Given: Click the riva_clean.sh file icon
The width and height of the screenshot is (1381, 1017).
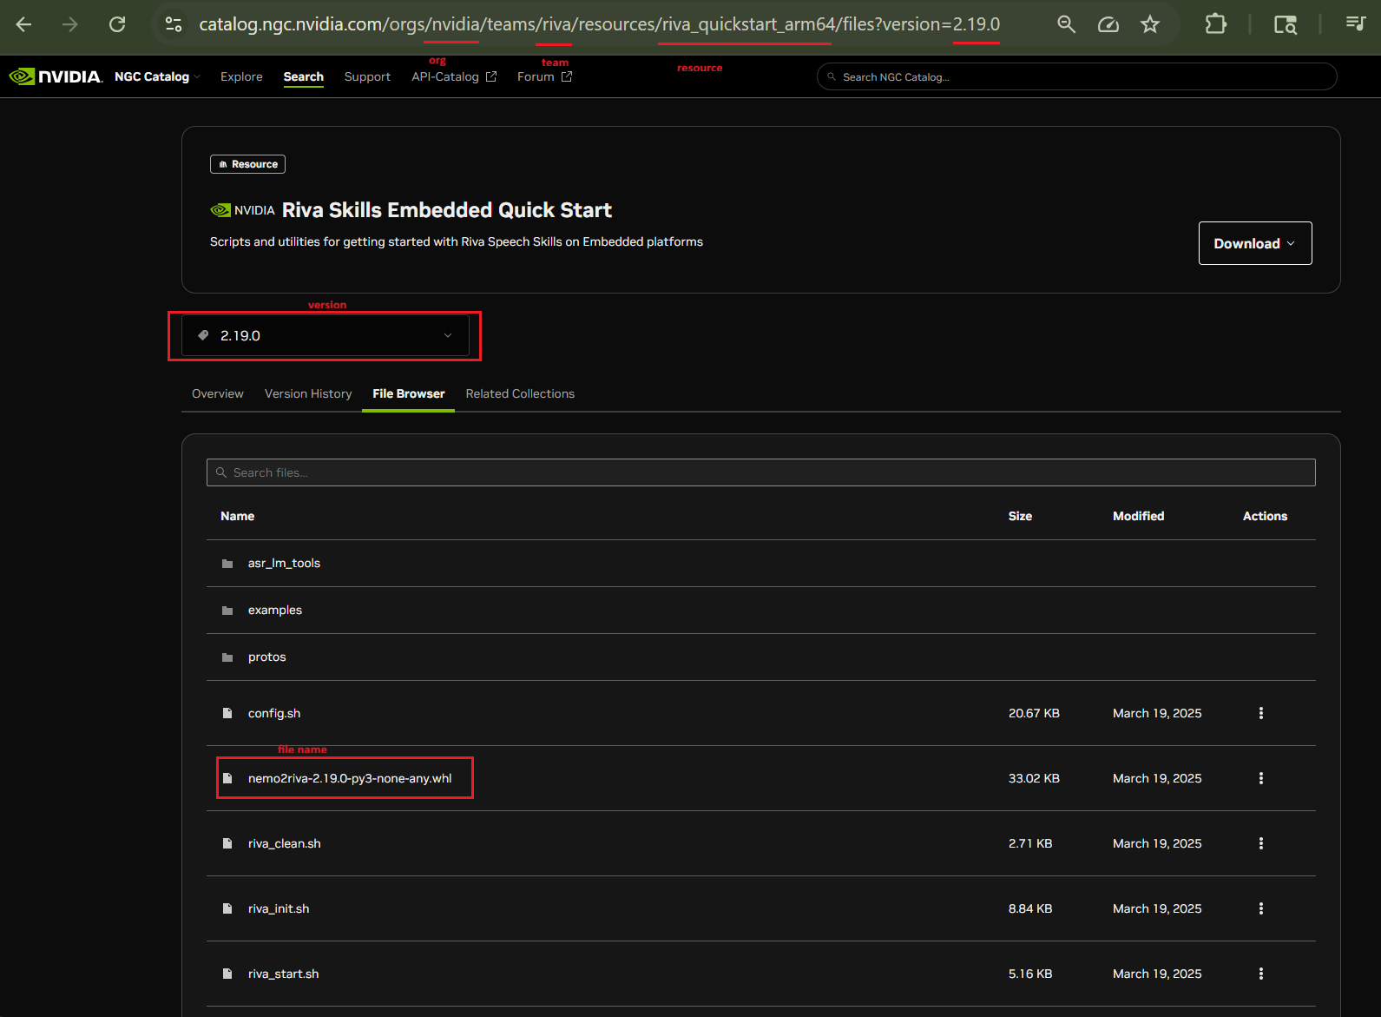Looking at the screenshot, I should 227,843.
